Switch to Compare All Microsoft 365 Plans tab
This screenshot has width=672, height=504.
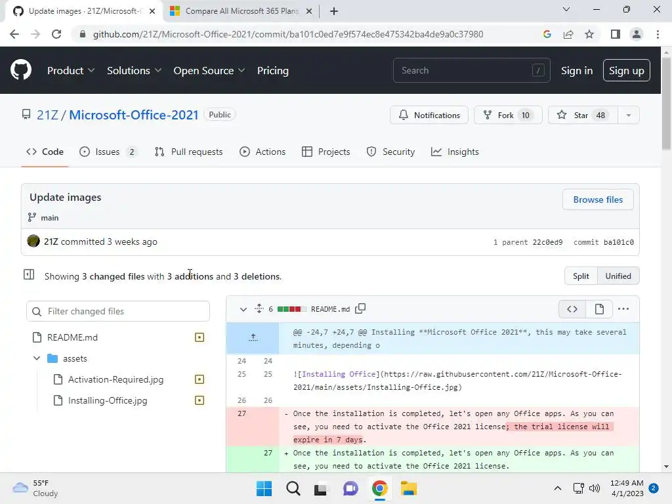click(x=241, y=11)
